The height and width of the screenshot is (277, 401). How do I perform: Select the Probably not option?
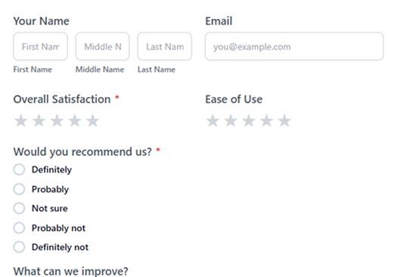click(19, 228)
